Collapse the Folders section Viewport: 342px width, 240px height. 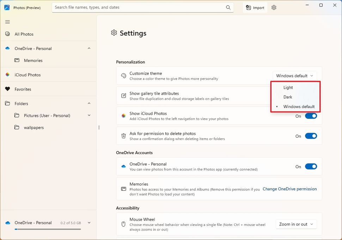[89, 103]
